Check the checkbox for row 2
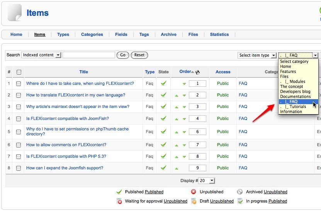Screen dimensions: 321x211 pyautogui.click(x=19, y=95)
